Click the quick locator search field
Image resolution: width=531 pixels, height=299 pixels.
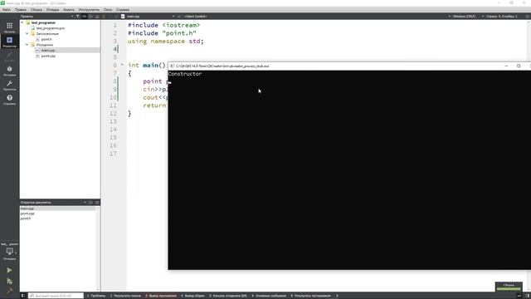pos(56,296)
